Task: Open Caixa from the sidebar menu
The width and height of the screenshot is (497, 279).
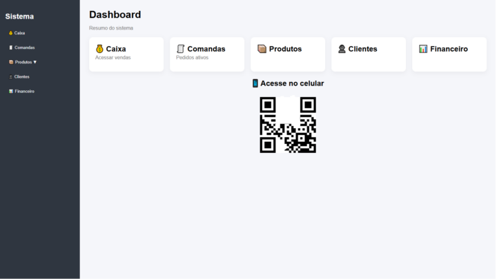Action: point(20,33)
